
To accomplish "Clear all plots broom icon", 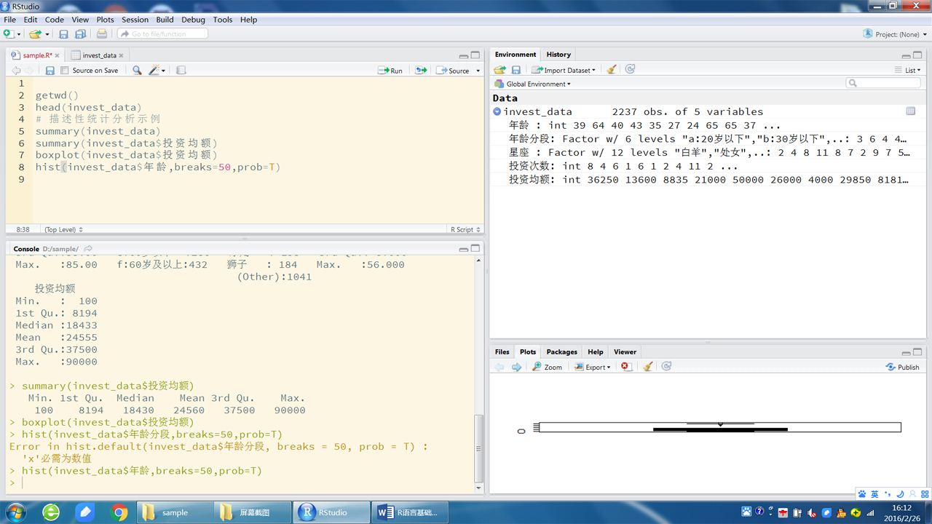I will [x=647, y=367].
